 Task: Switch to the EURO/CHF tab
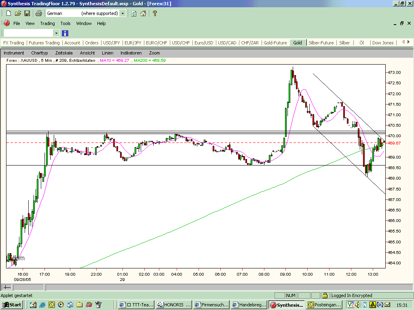pyautogui.click(x=156, y=43)
